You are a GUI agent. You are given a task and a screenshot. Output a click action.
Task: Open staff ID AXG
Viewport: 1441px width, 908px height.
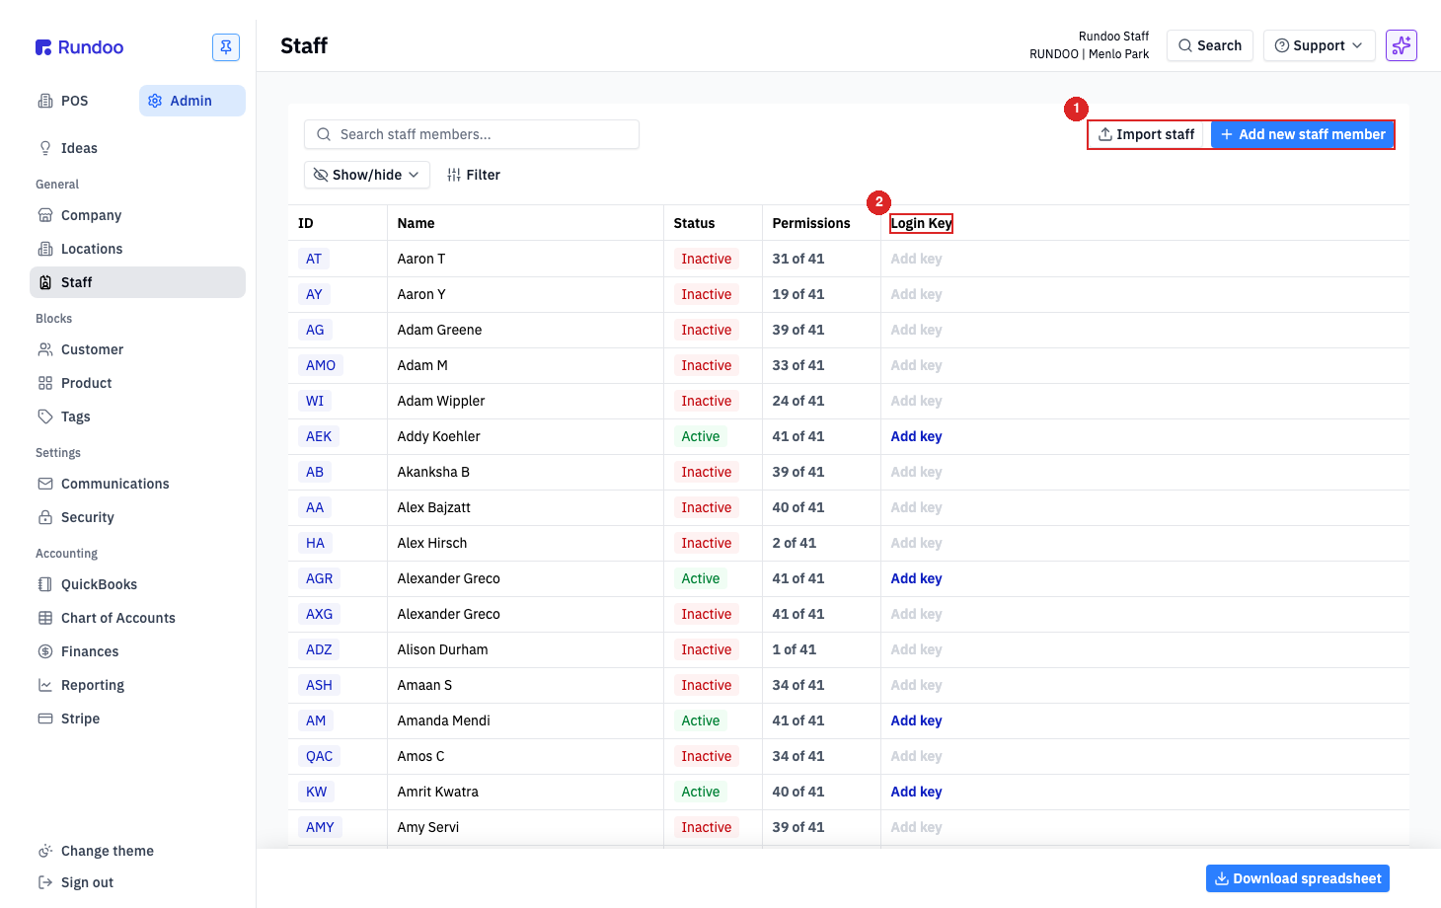pos(320,614)
